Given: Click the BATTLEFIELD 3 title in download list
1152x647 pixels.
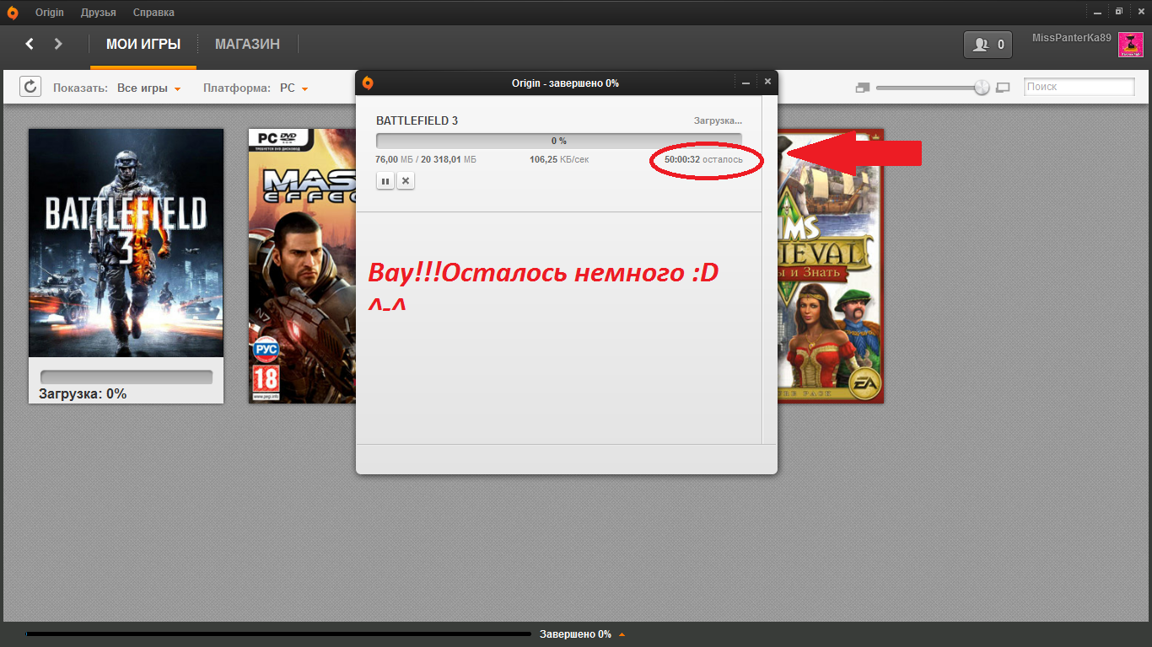Looking at the screenshot, I should pos(417,120).
